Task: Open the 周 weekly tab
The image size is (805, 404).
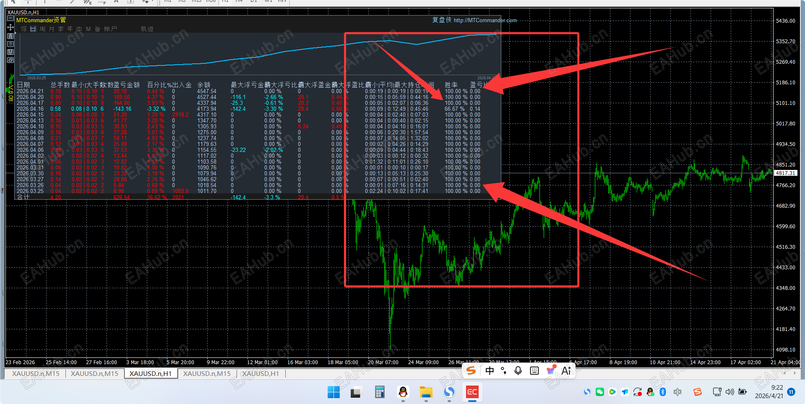Action: [x=42, y=29]
